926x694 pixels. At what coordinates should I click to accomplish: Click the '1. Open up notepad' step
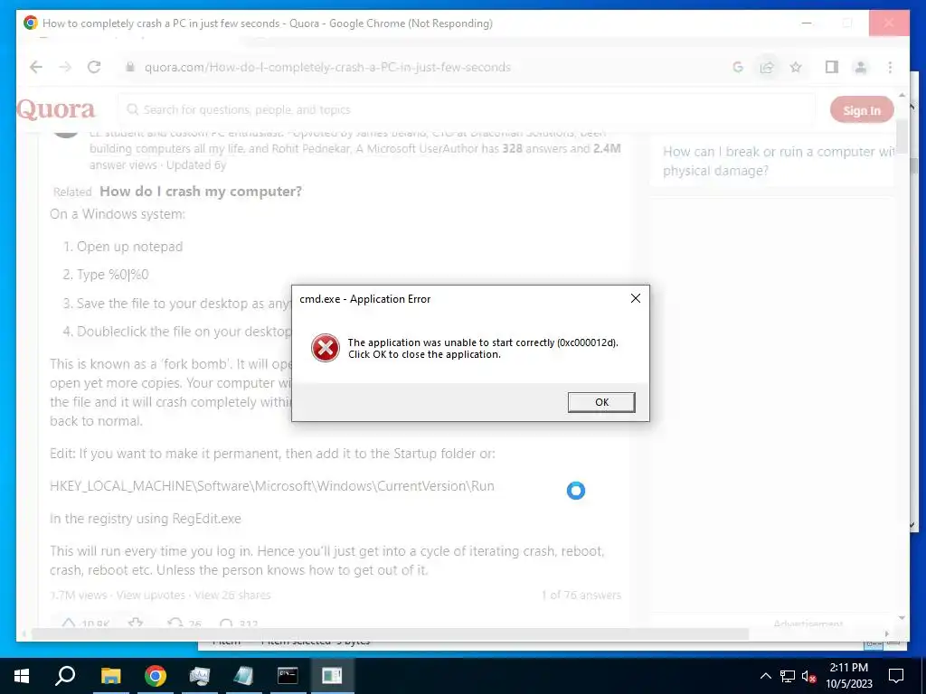(123, 247)
